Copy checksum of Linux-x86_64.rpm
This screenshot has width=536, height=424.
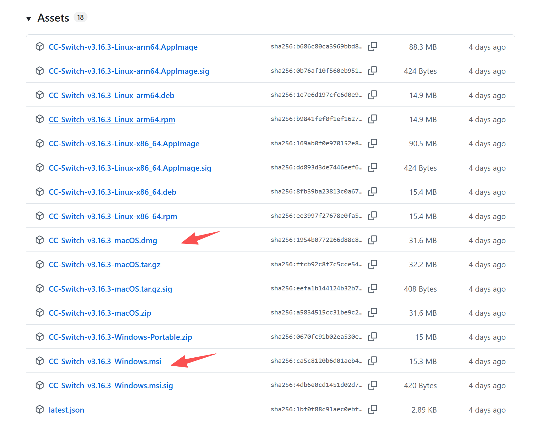pyautogui.click(x=372, y=216)
